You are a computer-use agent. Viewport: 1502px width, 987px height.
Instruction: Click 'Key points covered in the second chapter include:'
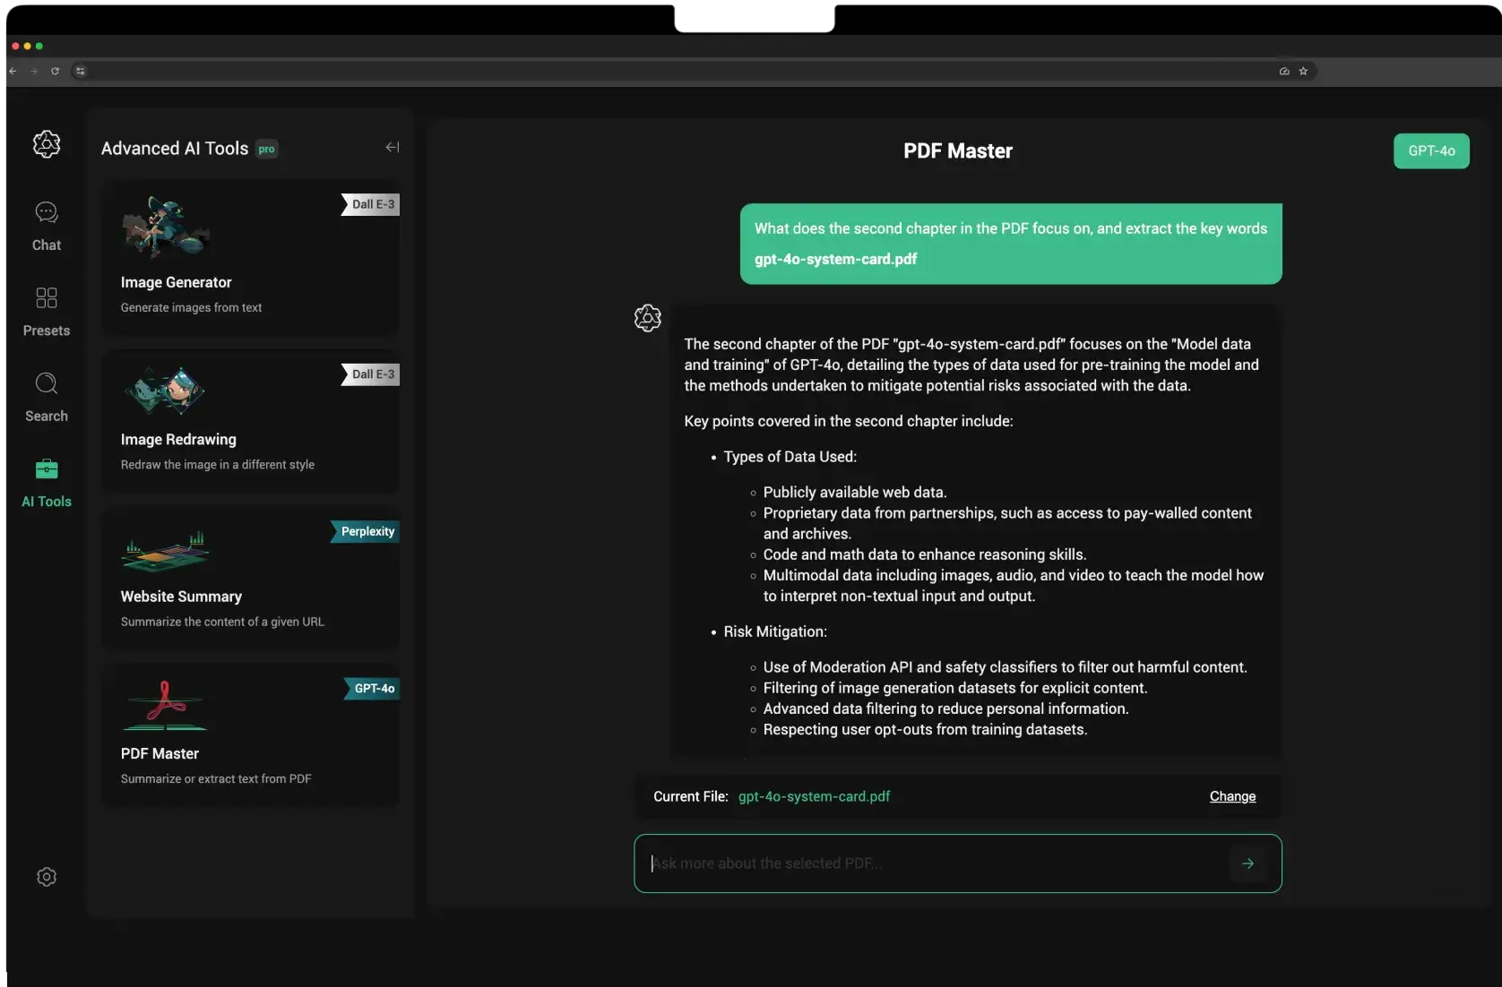coord(849,421)
